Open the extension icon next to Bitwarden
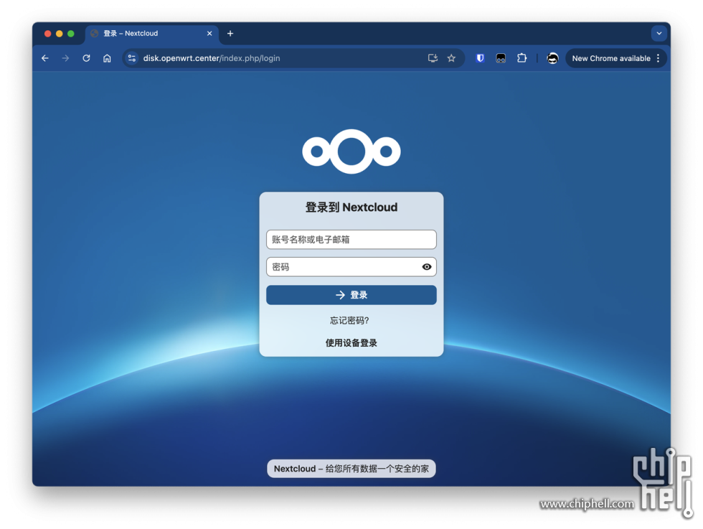This screenshot has width=703, height=529. tap(501, 58)
